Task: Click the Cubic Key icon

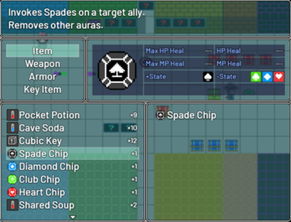Action: click(x=12, y=141)
